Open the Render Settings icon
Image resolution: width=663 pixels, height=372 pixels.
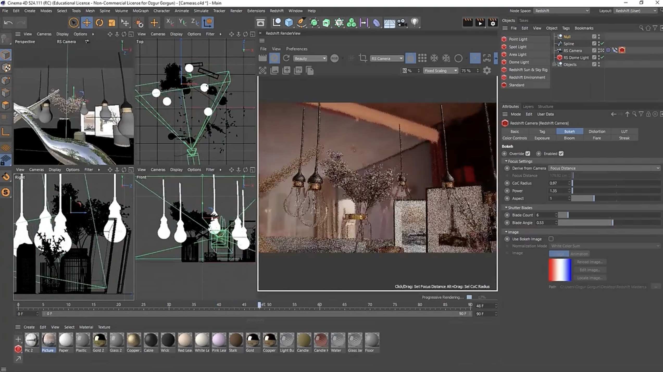[x=493, y=23]
